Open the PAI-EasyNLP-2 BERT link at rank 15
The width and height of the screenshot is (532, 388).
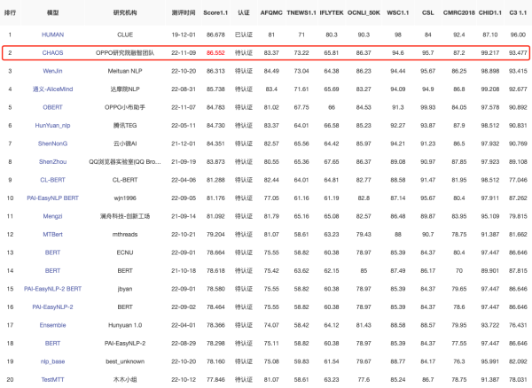pyautogui.click(x=52, y=289)
